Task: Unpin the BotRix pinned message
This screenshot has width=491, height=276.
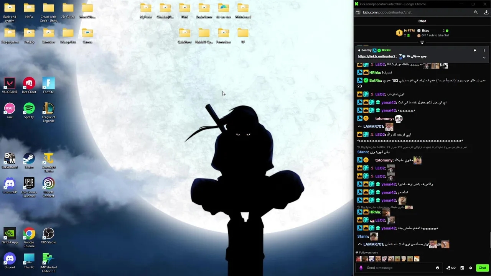Action: coord(475,50)
